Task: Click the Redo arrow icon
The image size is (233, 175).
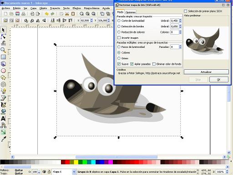Action: pyautogui.click(x=52, y=14)
